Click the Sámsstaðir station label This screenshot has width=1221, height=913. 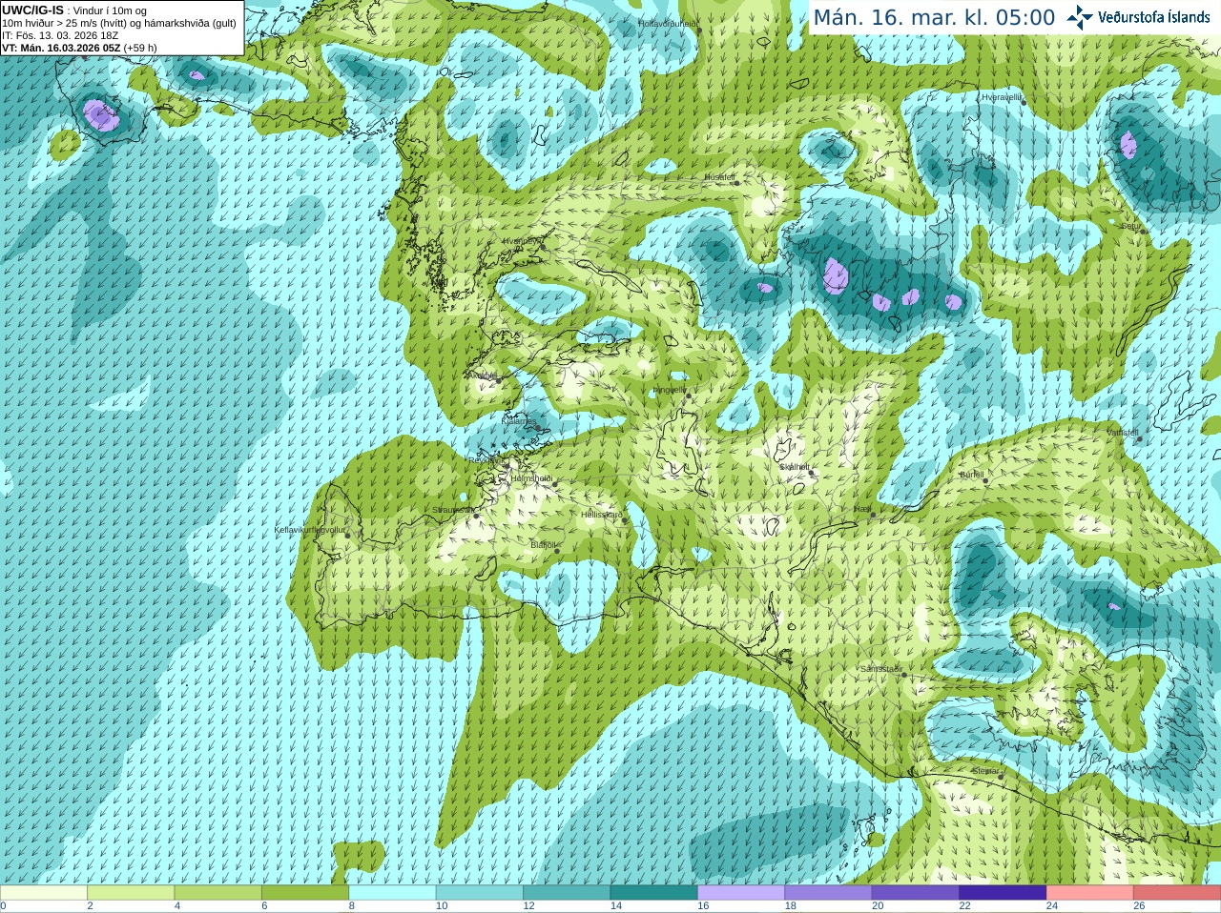880,669
